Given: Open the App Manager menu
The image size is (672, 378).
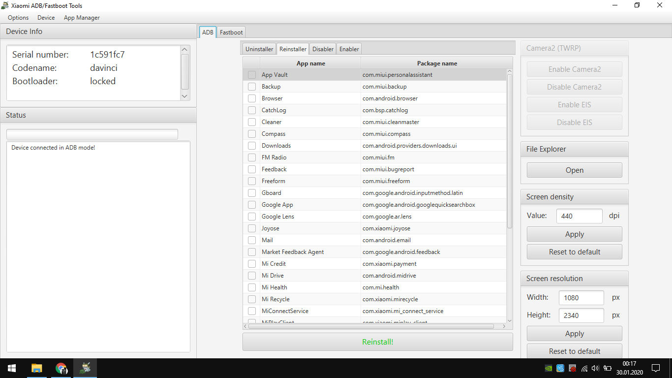Looking at the screenshot, I should pyautogui.click(x=82, y=18).
